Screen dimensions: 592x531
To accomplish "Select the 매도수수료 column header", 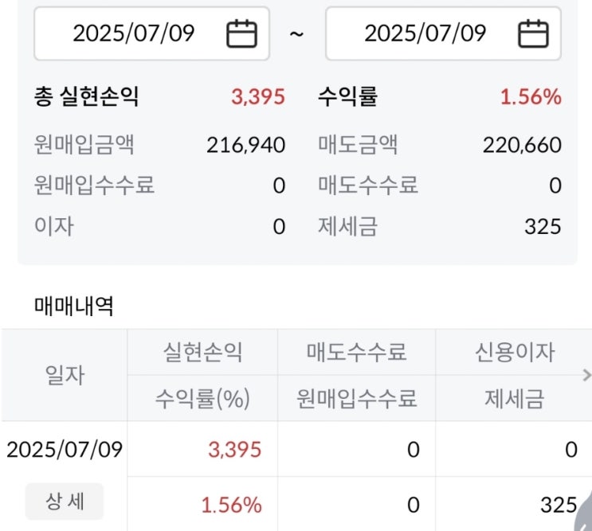I will click(356, 353).
